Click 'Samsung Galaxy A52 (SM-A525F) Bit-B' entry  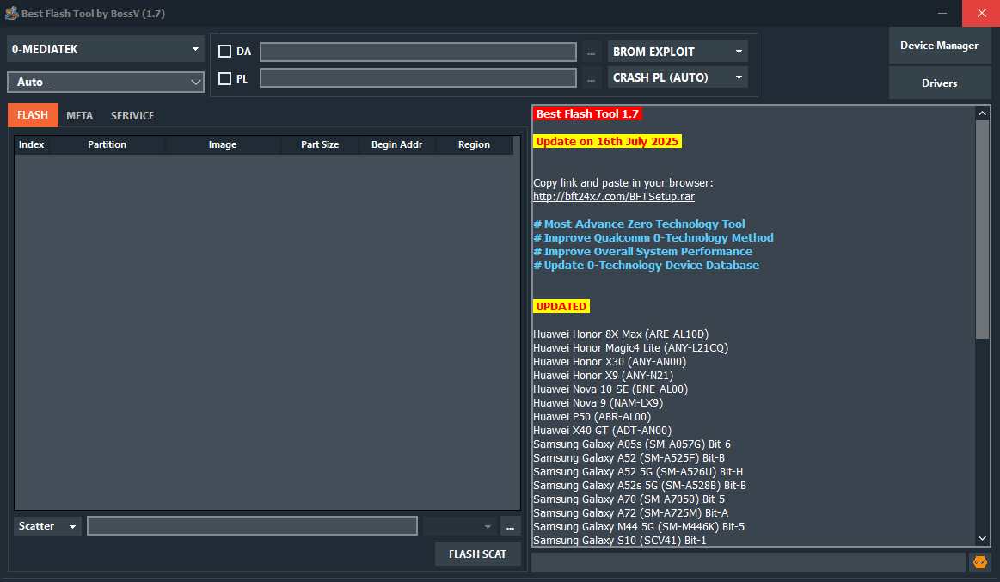click(x=629, y=457)
